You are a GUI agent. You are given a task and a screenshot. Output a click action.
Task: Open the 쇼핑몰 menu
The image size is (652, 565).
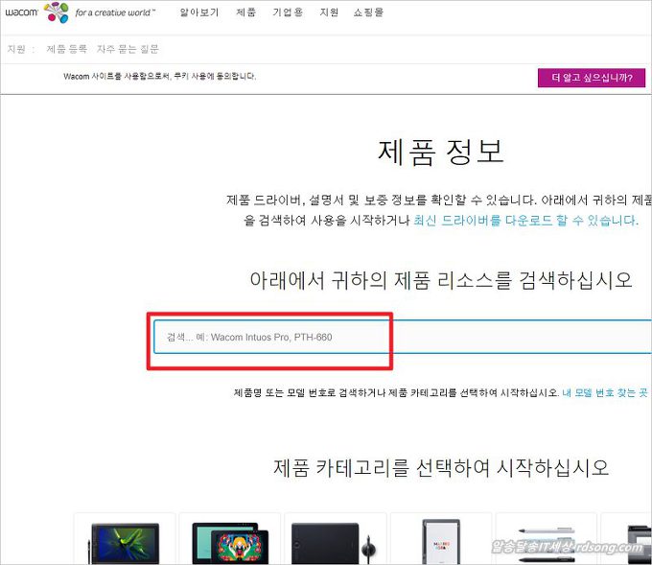tap(368, 12)
